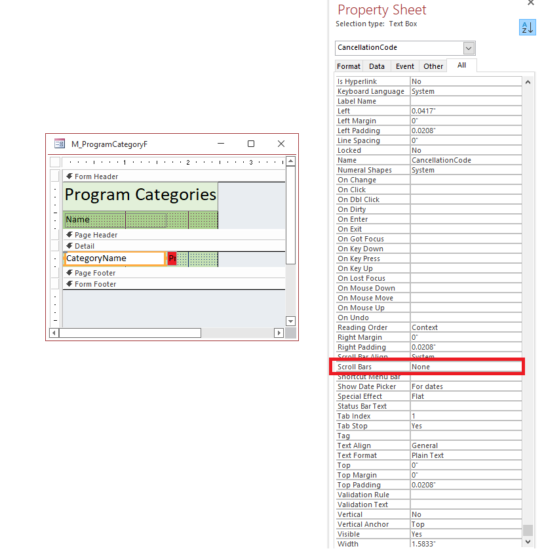Click the alphabetical sort icon in Property Sheet

[x=528, y=28]
